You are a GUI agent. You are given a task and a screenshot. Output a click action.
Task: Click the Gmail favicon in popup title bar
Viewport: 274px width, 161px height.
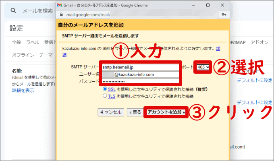coord(60,5)
